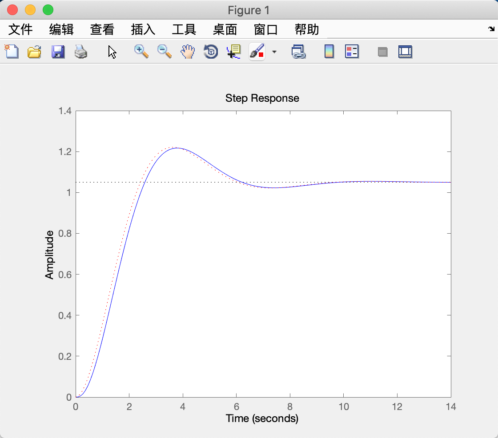Click the New Figure icon
Screen dimensions: 498x438
(x=12, y=52)
